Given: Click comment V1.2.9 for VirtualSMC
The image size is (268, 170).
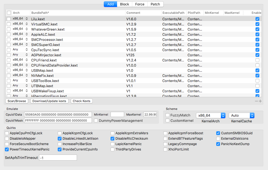Looking at the screenshot, I should point(131,24).
